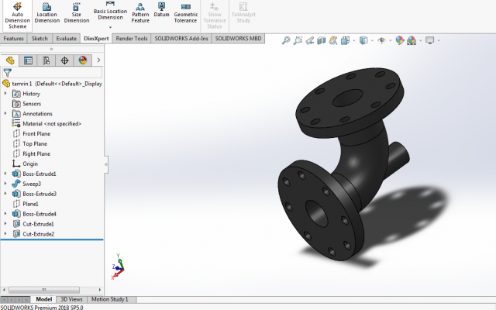Expand the Boss-Extrude1 feature node
The height and width of the screenshot is (310, 496).
pyautogui.click(x=5, y=174)
